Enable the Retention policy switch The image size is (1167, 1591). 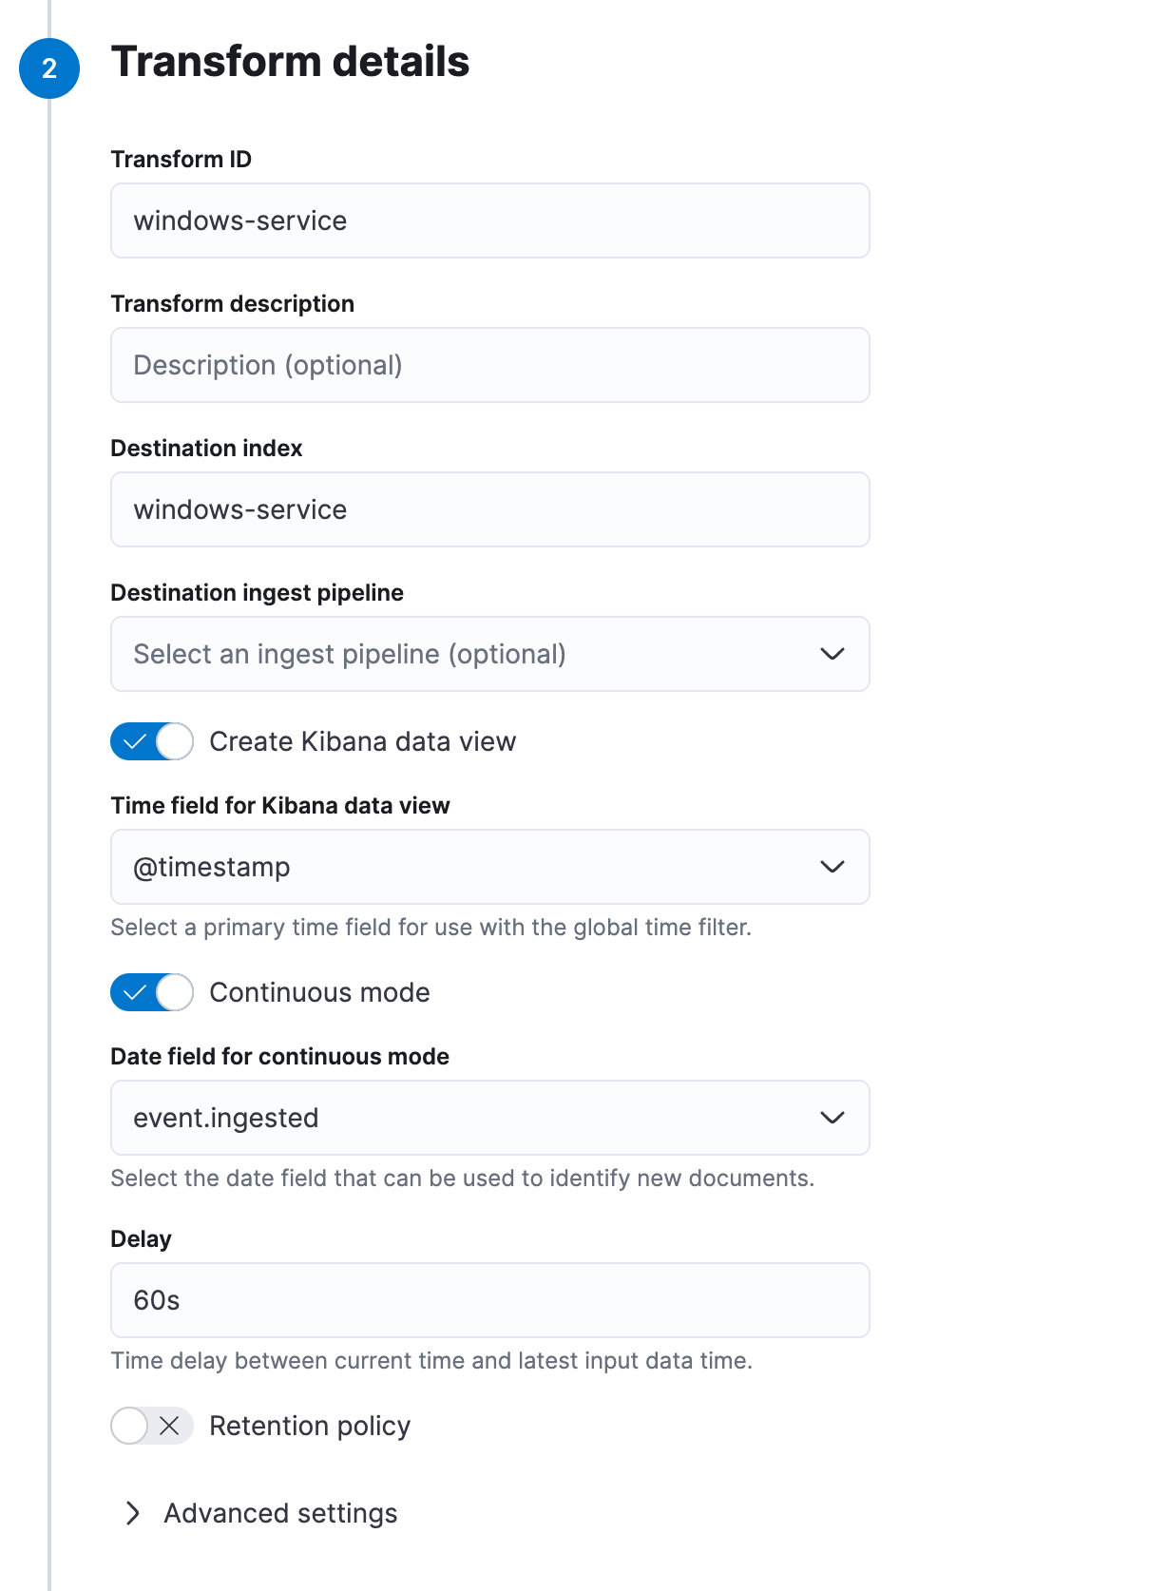[x=152, y=1426]
